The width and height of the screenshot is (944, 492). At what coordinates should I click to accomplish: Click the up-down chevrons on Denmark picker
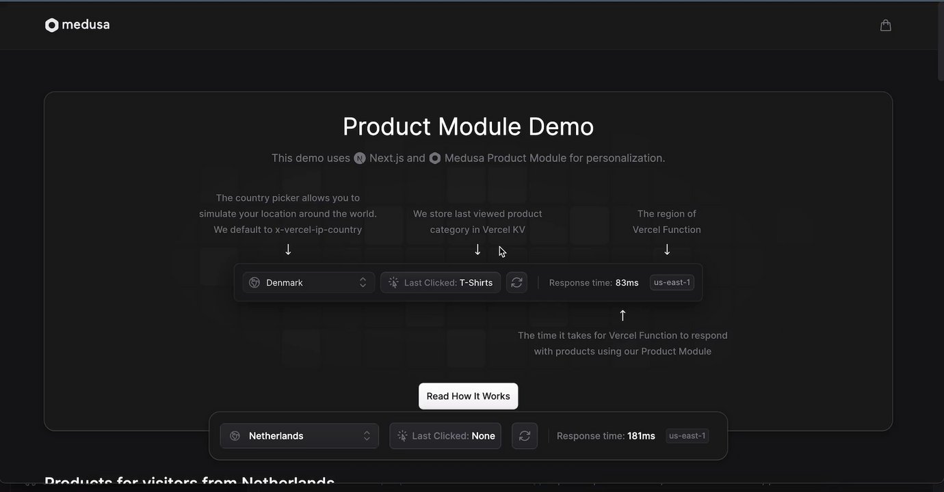click(363, 283)
